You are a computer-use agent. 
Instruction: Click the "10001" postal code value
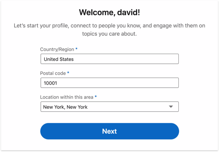(x=50, y=83)
